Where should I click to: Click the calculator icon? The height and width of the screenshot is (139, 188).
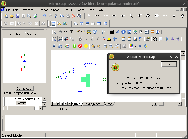pyautogui.click(x=106, y=24)
